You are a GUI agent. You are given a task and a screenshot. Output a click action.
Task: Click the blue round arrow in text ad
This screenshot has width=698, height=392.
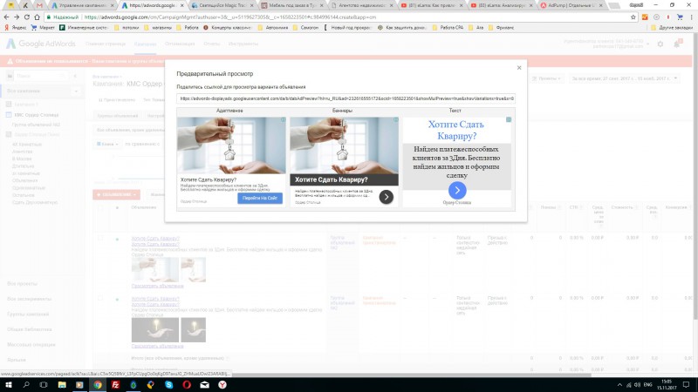(x=457, y=190)
